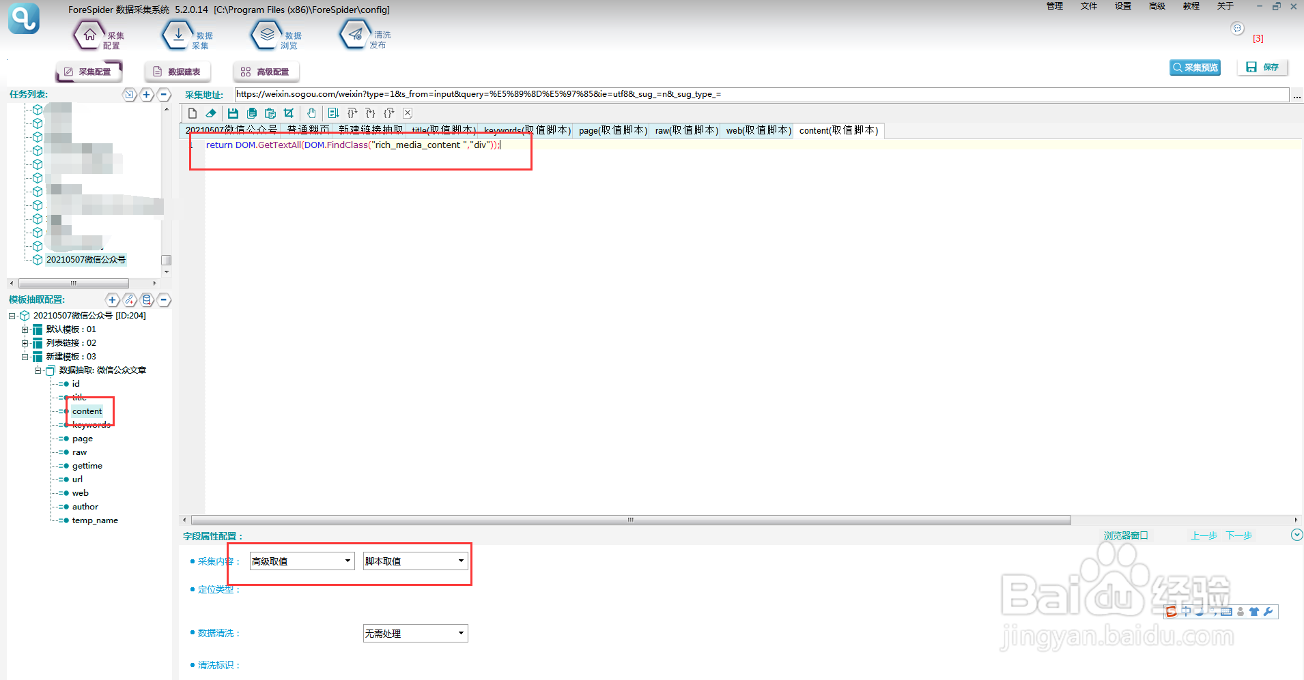1304x680 pixels.
Task: Select the 20210507微信公众号 task in task list
Action: (x=86, y=260)
